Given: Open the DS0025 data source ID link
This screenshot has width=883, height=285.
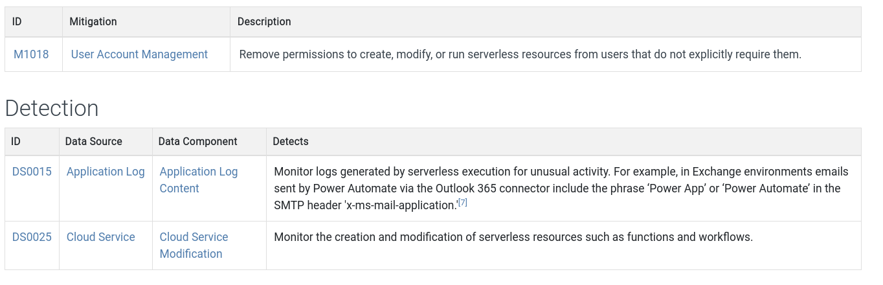Looking at the screenshot, I should [32, 237].
